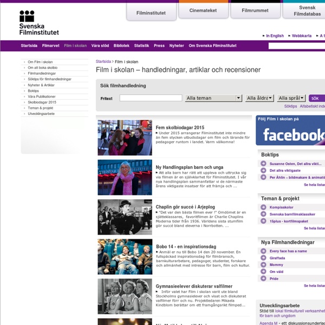Open Nyheter & Artiklar in the sidebar

(41, 85)
